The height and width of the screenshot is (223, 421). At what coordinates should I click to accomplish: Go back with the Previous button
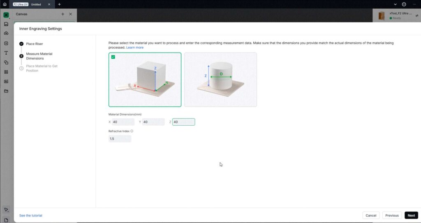(x=392, y=215)
